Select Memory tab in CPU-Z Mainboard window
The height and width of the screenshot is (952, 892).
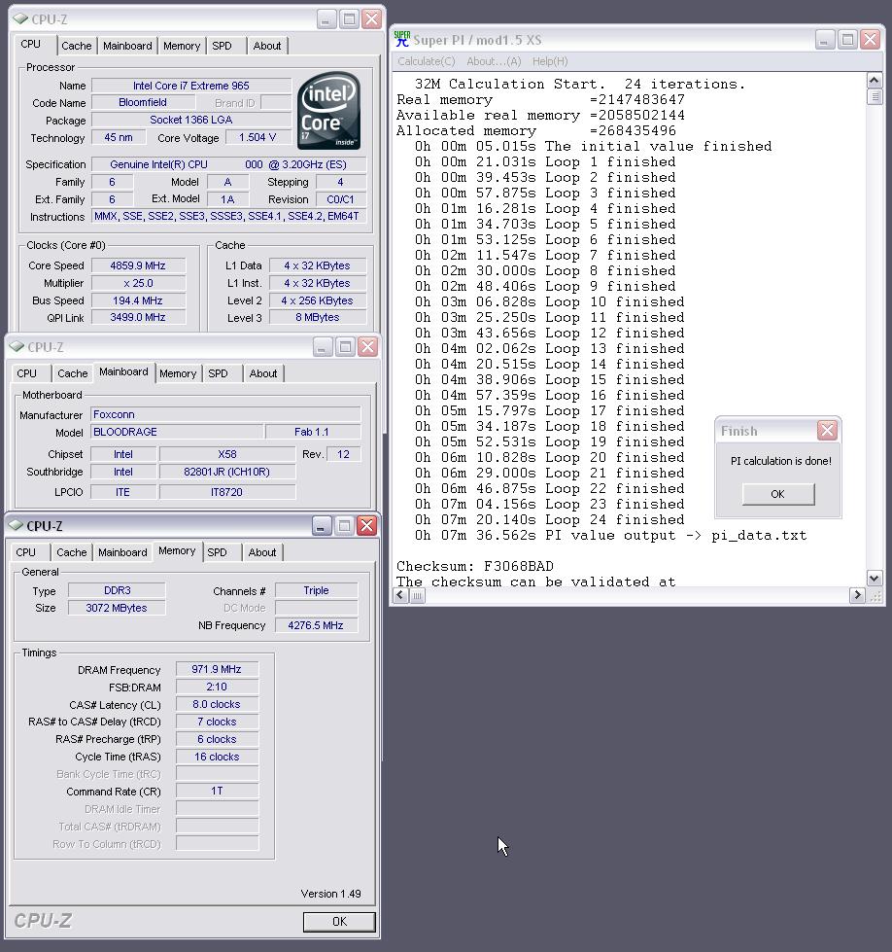(x=178, y=374)
